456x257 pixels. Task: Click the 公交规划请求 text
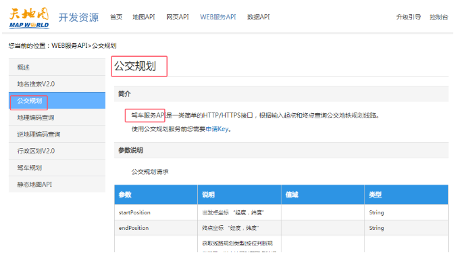click(150, 172)
